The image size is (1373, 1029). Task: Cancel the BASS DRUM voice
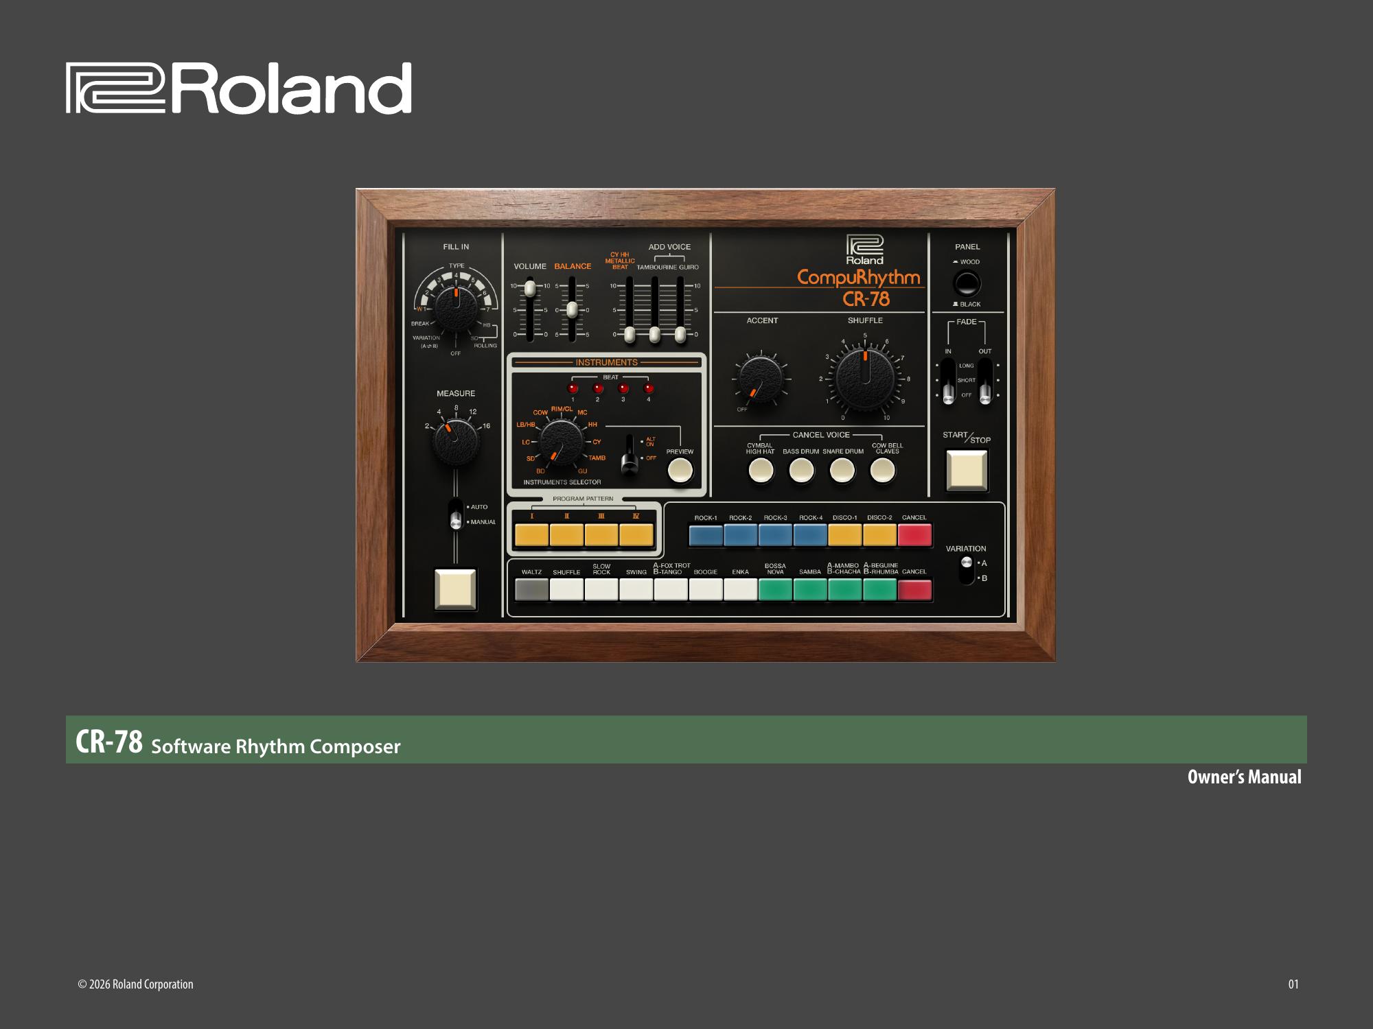(801, 471)
